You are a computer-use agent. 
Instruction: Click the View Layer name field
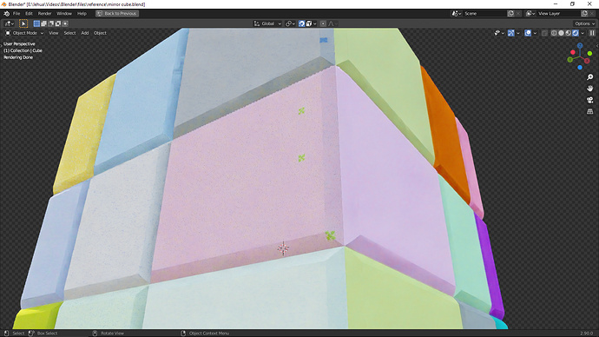point(558,13)
